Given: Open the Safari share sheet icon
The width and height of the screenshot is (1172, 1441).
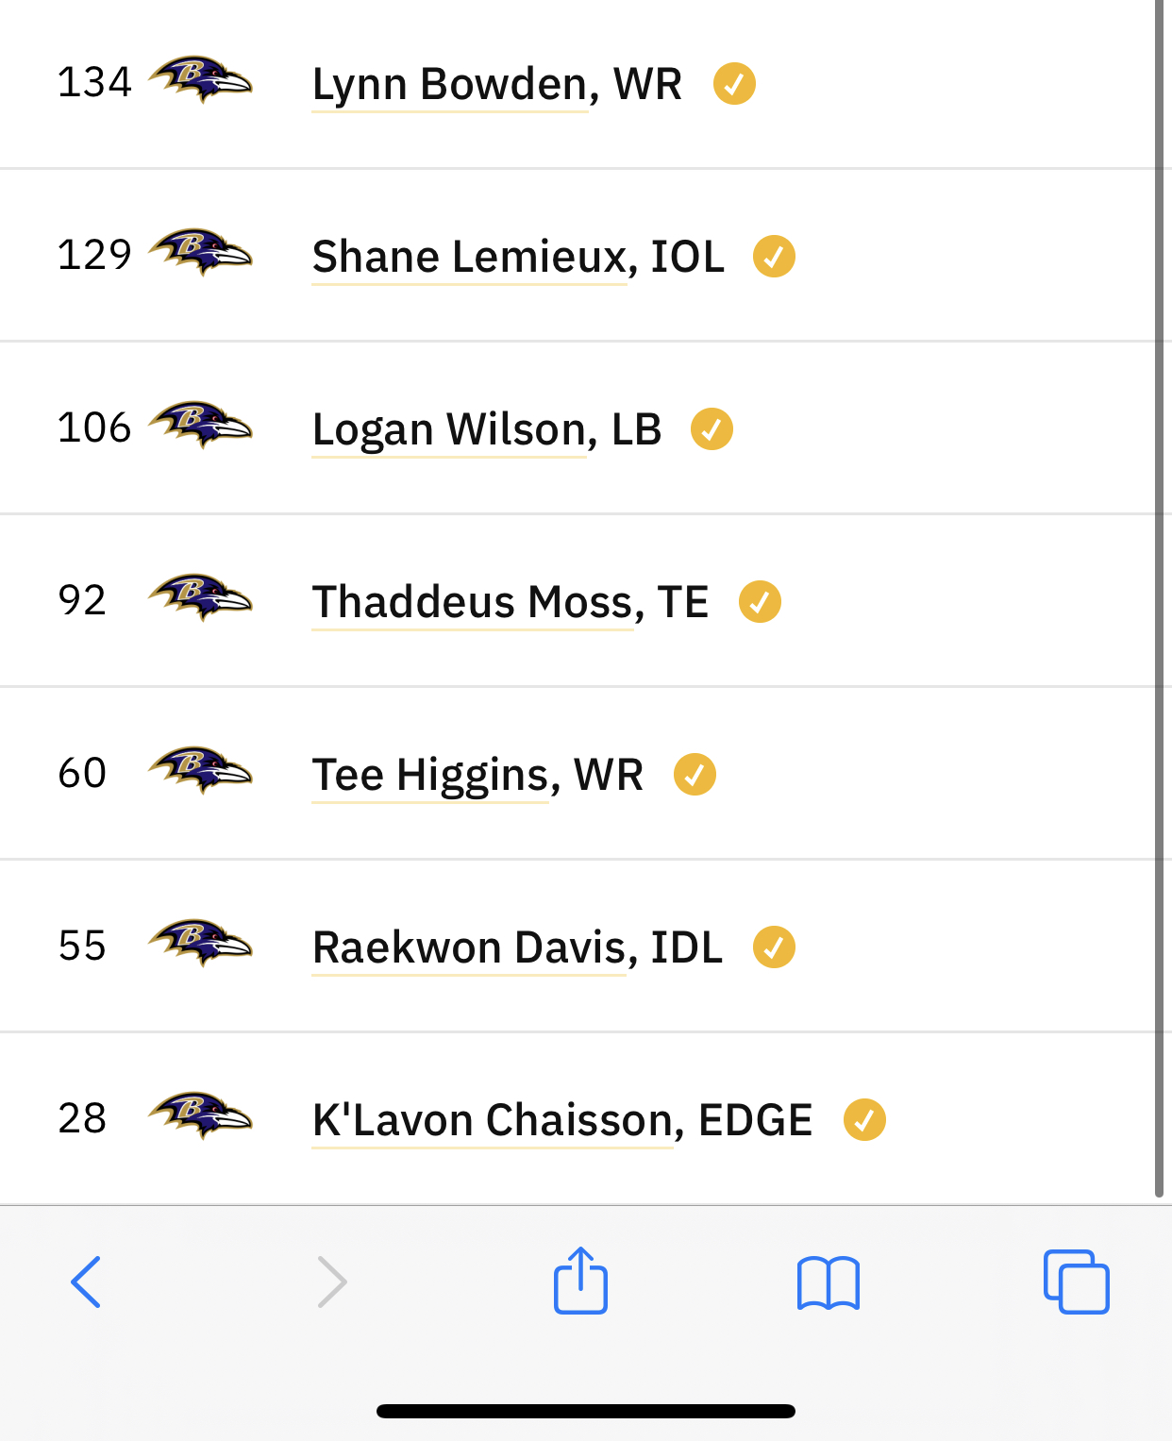Looking at the screenshot, I should 580,1281.
